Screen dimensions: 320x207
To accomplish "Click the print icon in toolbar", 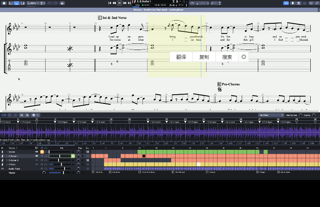I will click(x=62, y=3).
